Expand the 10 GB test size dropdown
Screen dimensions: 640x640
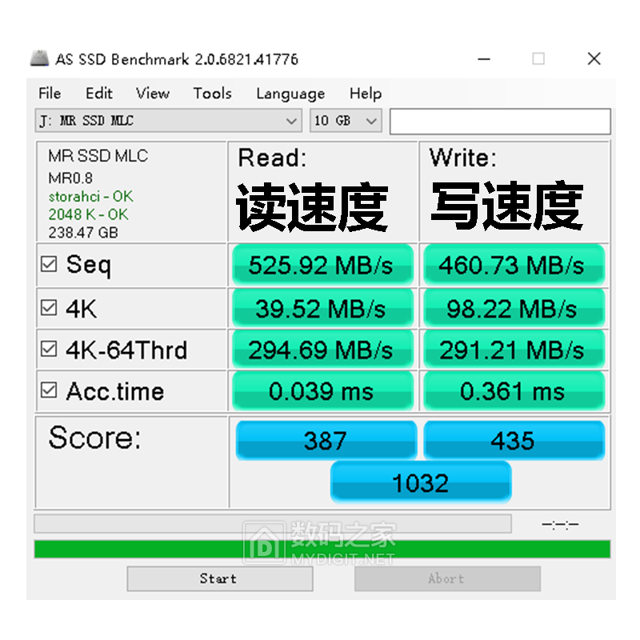point(346,121)
